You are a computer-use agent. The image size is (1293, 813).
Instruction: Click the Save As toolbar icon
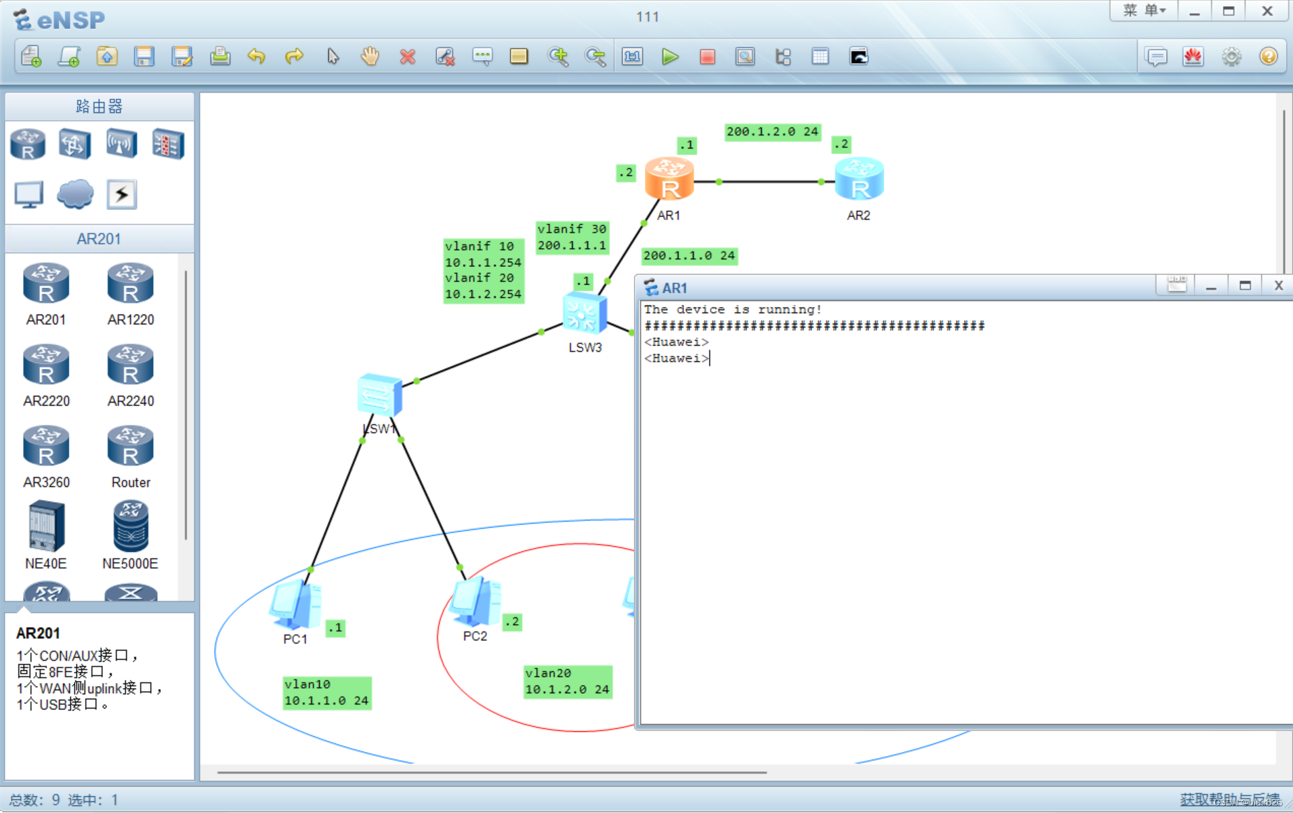click(182, 57)
